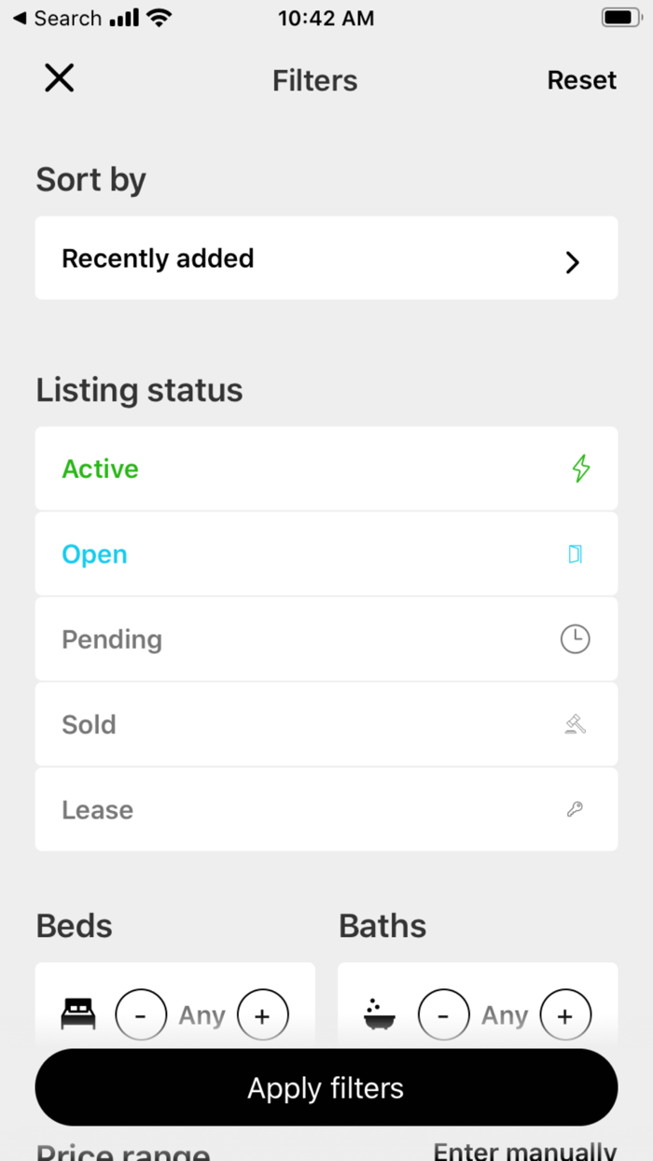Expand sort menu with chevron arrow

click(x=573, y=262)
